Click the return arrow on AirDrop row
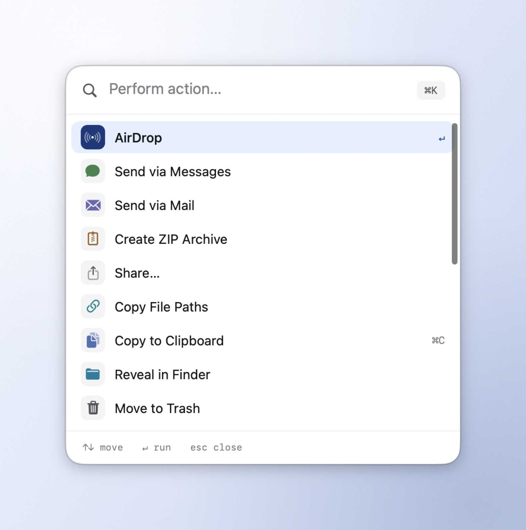This screenshot has height=530, width=526. point(442,139)
